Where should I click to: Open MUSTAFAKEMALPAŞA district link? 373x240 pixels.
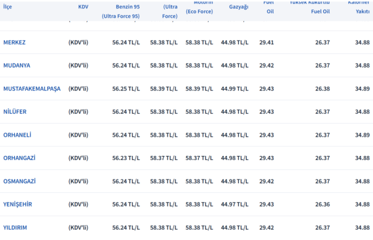click(32, 89)
